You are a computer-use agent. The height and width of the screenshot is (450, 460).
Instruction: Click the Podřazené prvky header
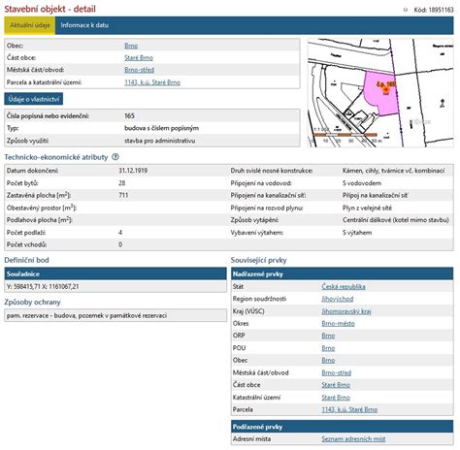point(343,427)
